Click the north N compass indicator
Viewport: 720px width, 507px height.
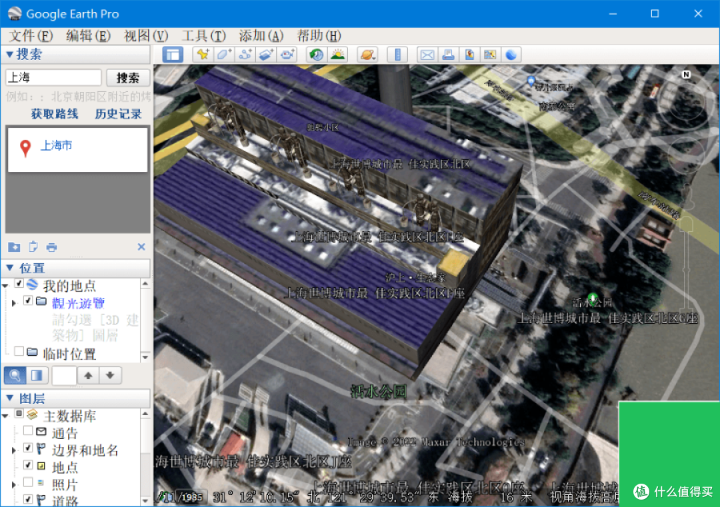pyautogui.click(x=686, y=75)
